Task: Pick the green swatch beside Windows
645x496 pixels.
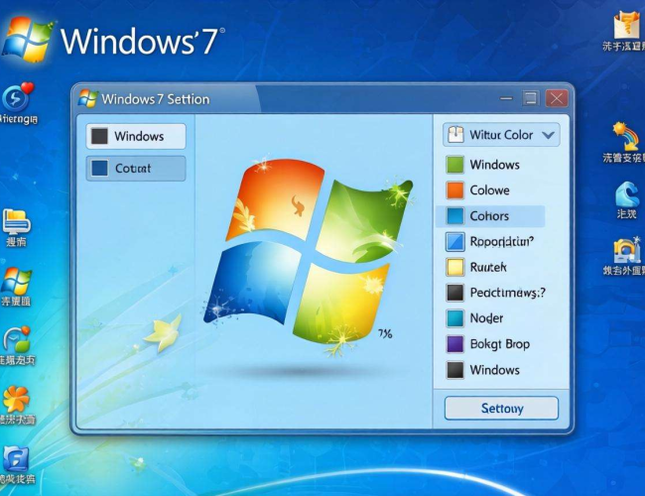Action: pyautogui.click(x=454, y=165)
